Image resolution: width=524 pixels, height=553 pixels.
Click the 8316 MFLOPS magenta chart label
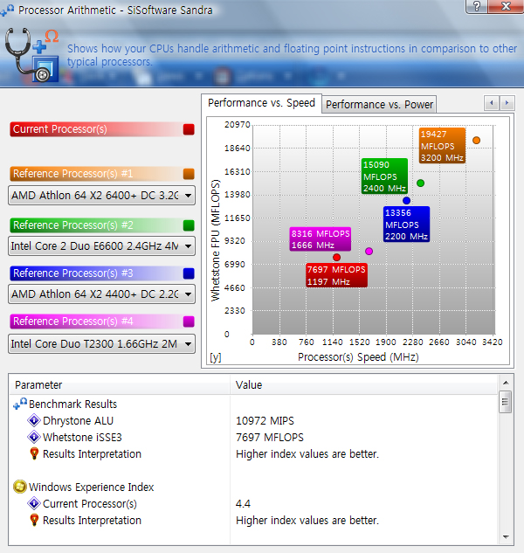(321, 239)
